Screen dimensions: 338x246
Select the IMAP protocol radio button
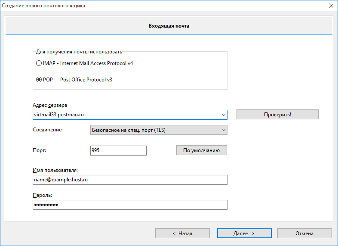[39, 63]
